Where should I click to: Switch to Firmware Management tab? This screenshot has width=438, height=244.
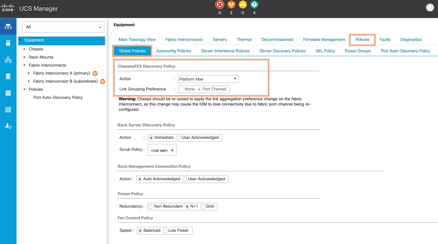(x=324, y=39)
